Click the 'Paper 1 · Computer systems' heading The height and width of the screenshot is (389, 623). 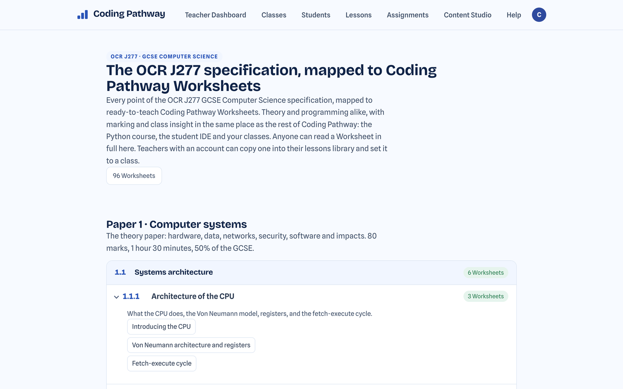click(176, 224)
